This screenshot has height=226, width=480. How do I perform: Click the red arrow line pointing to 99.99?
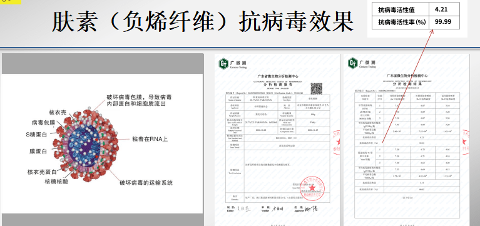408,86
